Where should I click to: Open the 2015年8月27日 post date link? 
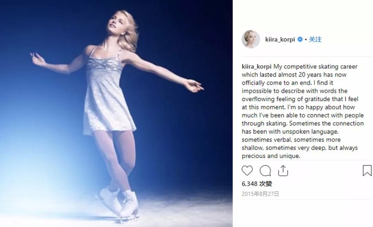(260, 194)
